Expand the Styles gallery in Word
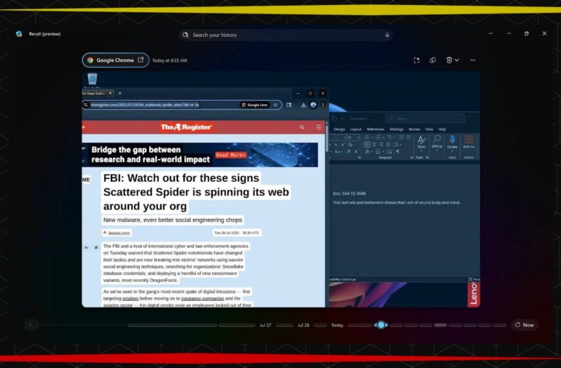561x368 pixels. pos(422,143)
